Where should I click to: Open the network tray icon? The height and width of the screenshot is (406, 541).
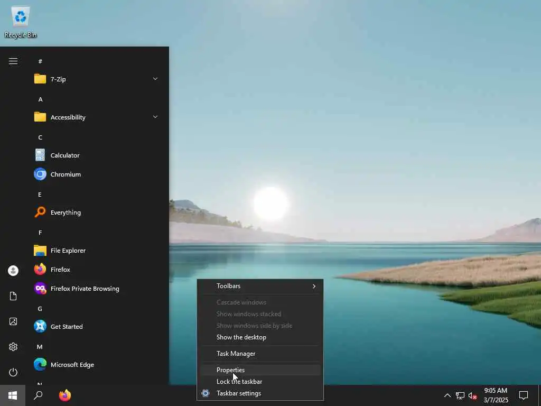460,395
